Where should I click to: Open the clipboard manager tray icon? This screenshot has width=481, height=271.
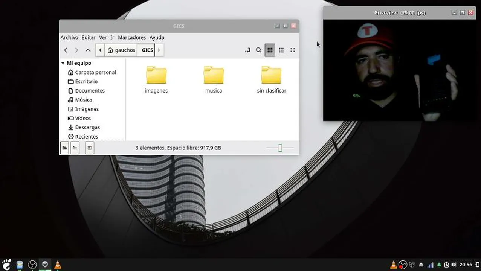pyautogui.click(x=447, y=265)
